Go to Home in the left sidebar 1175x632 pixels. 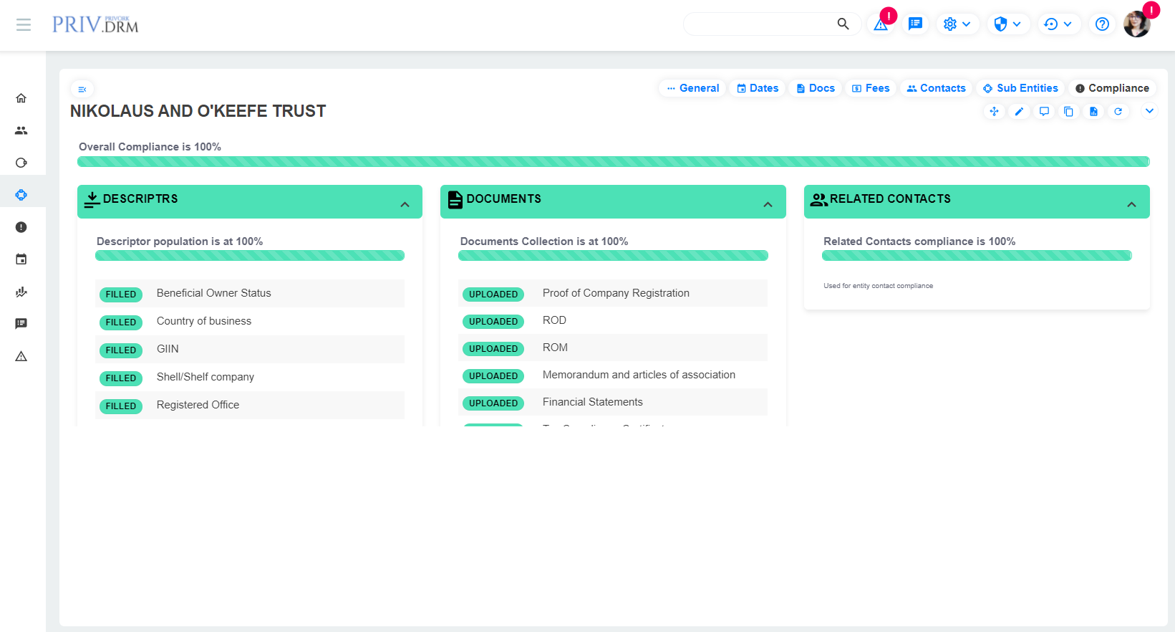21,98
